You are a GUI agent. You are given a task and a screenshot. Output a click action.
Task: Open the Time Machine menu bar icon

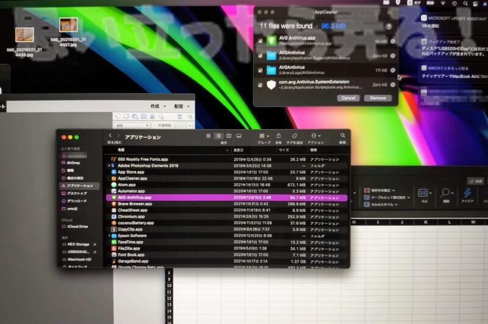454,4
